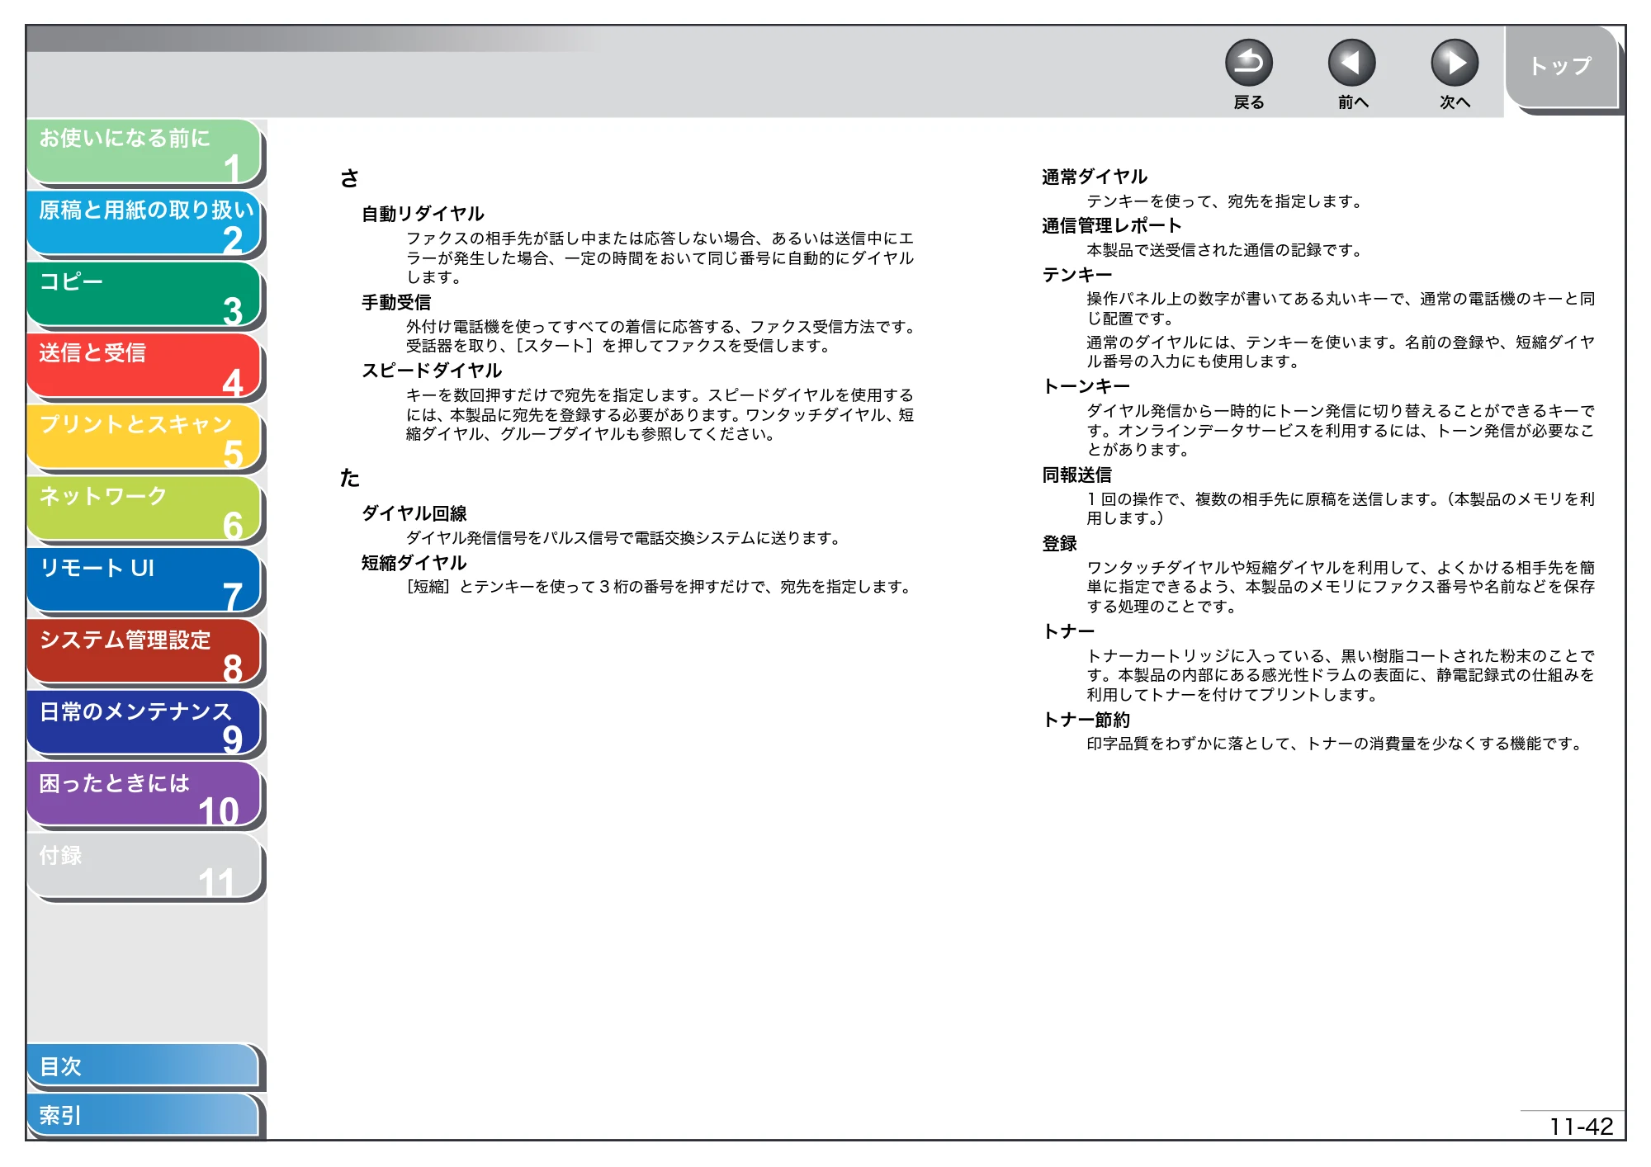Click the 索引 (index) button

(144, 1116)
